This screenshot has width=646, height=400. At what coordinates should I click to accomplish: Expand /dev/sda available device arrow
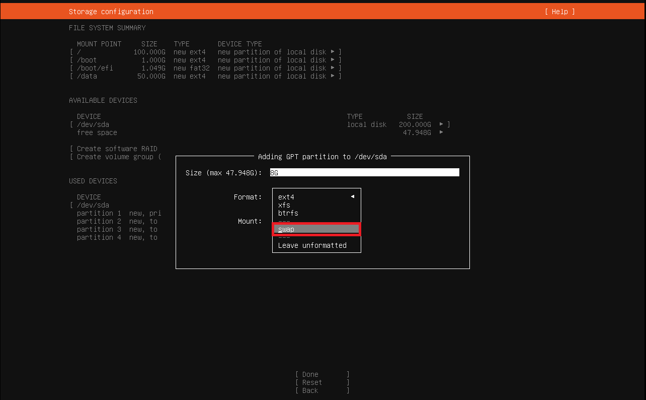(441, 124)
